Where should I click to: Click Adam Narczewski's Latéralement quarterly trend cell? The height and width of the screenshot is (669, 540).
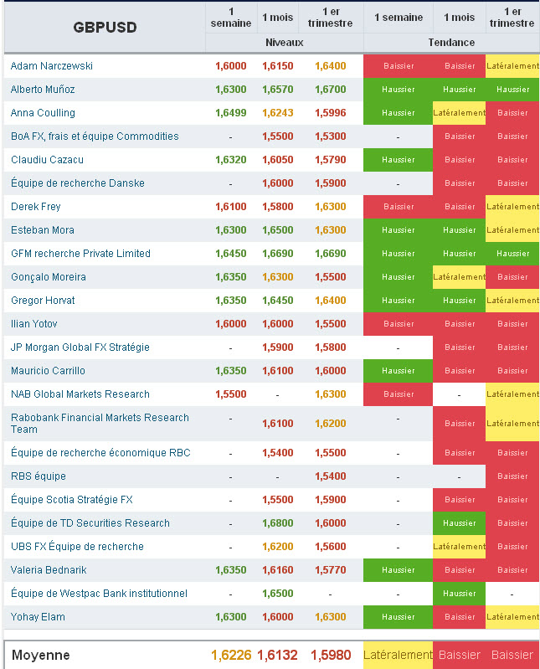[512, 66]
